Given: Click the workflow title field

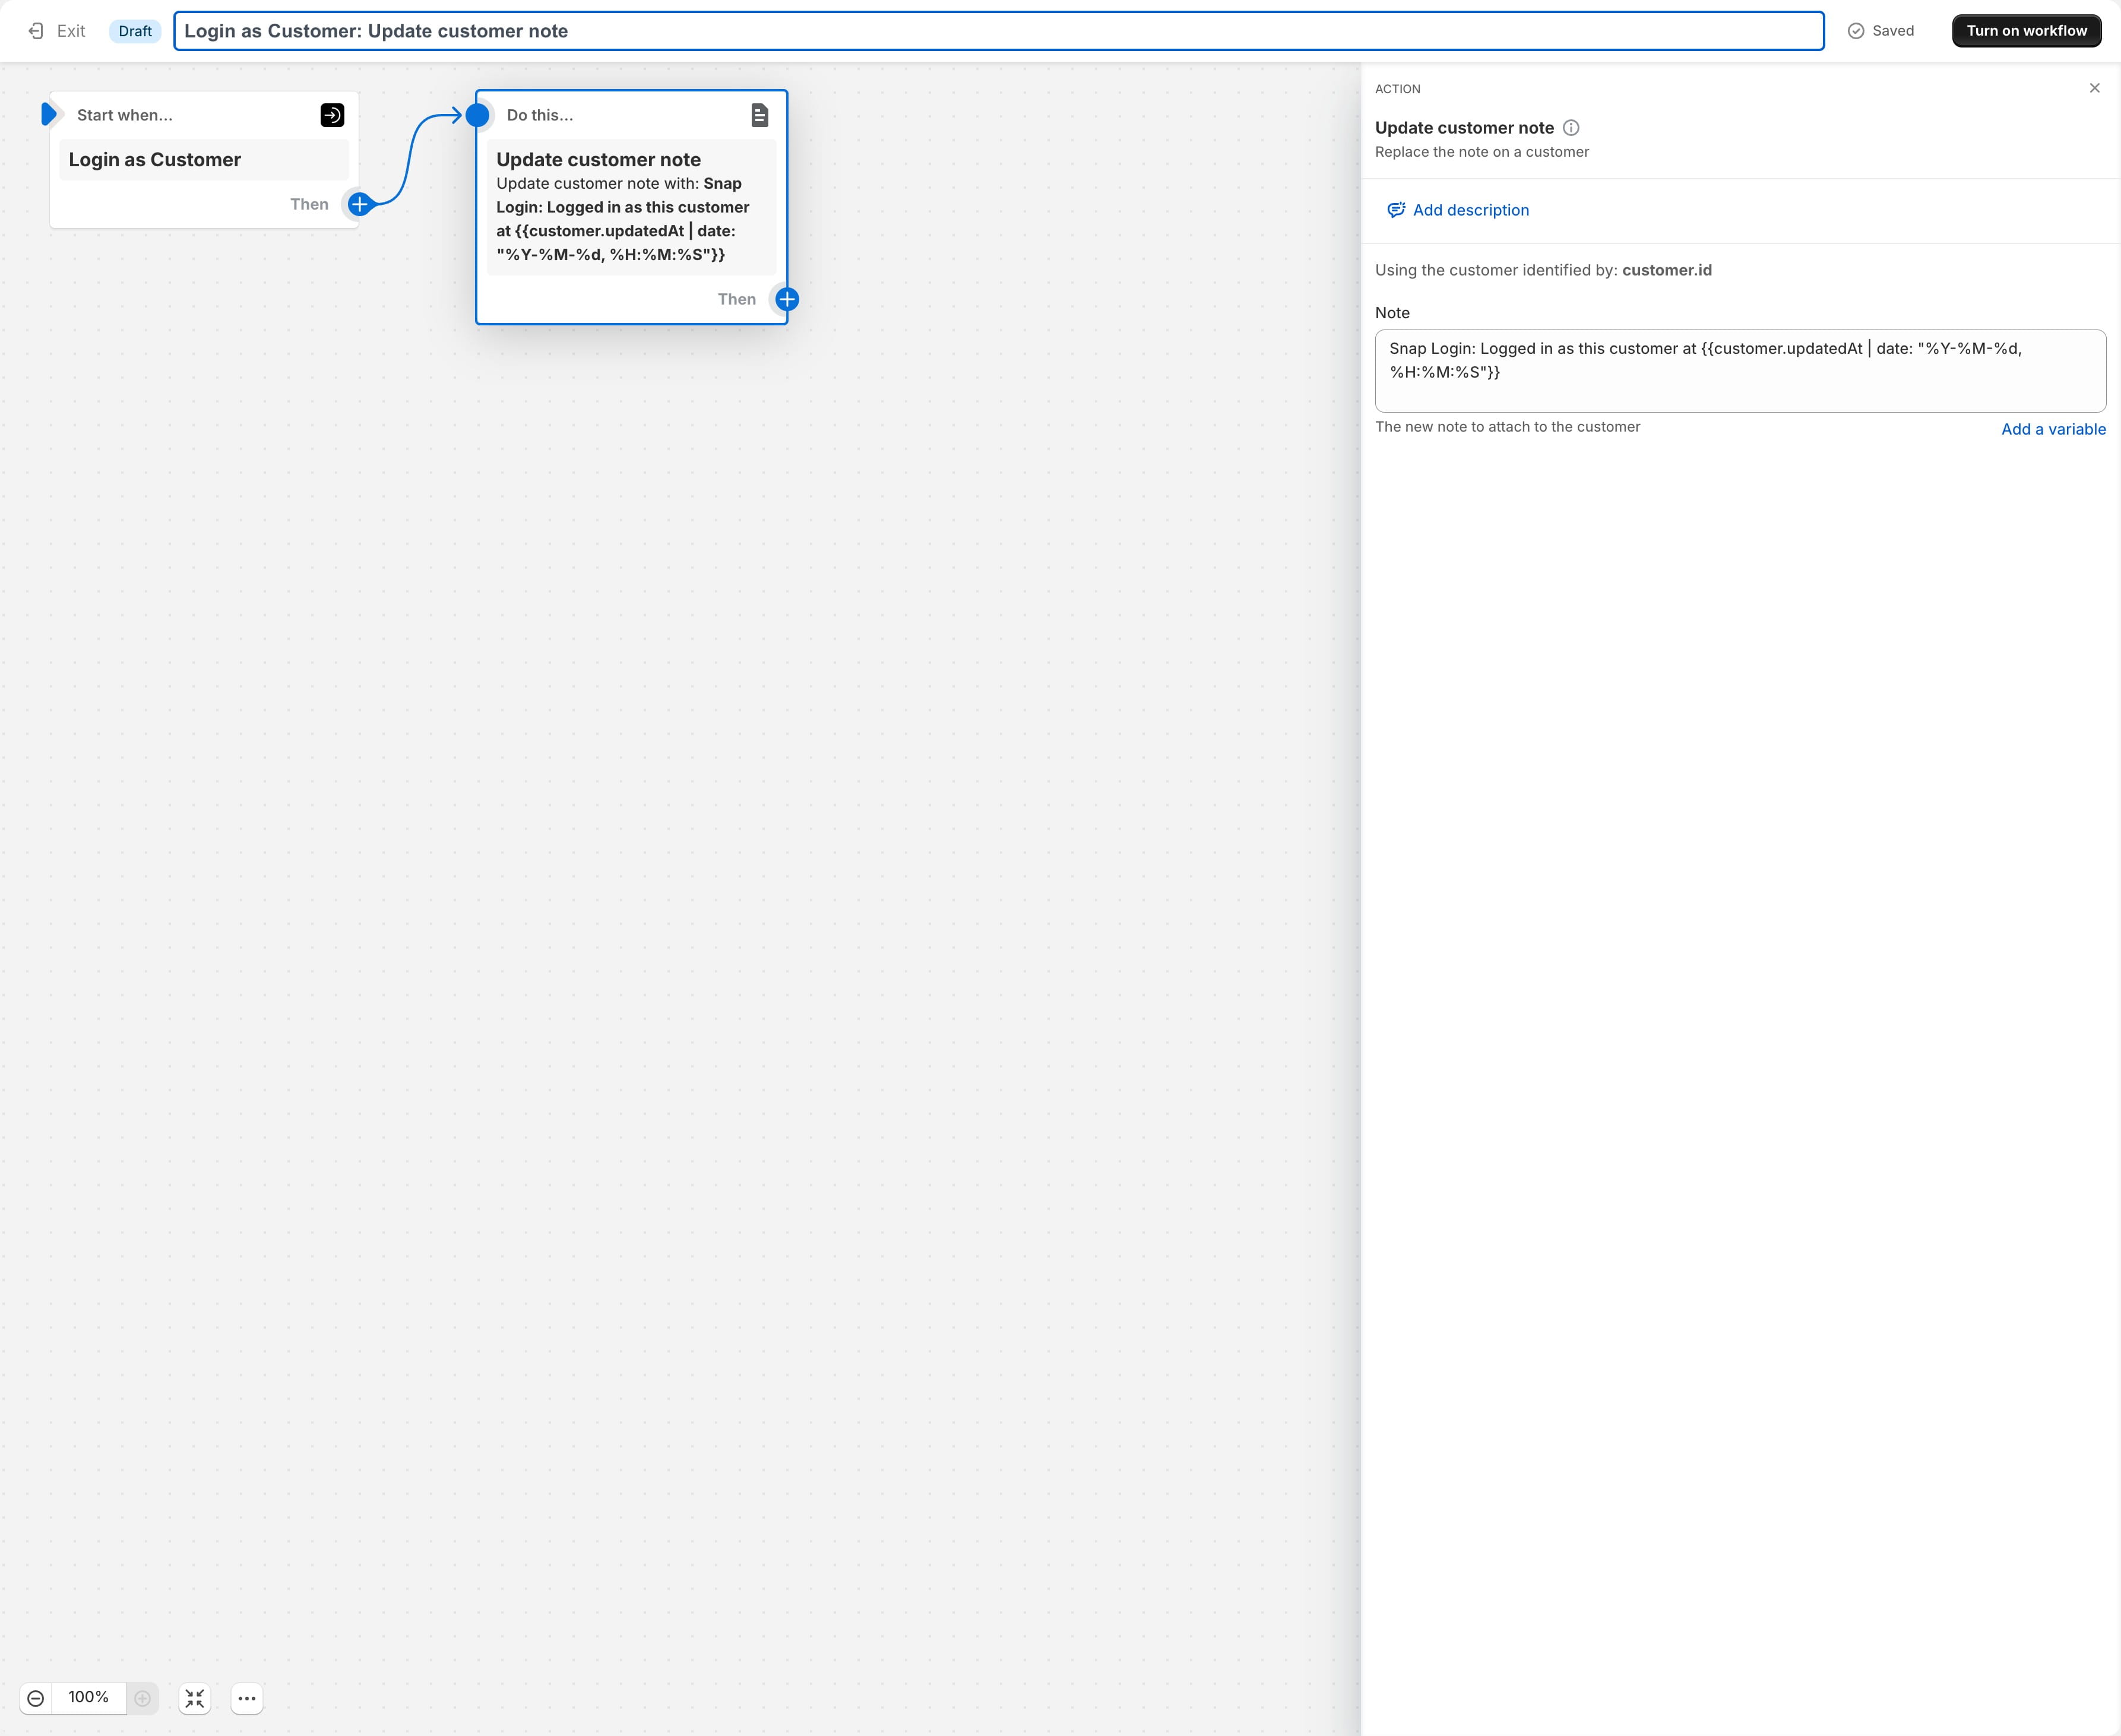Looking at the screenshot, I should 700,31.
